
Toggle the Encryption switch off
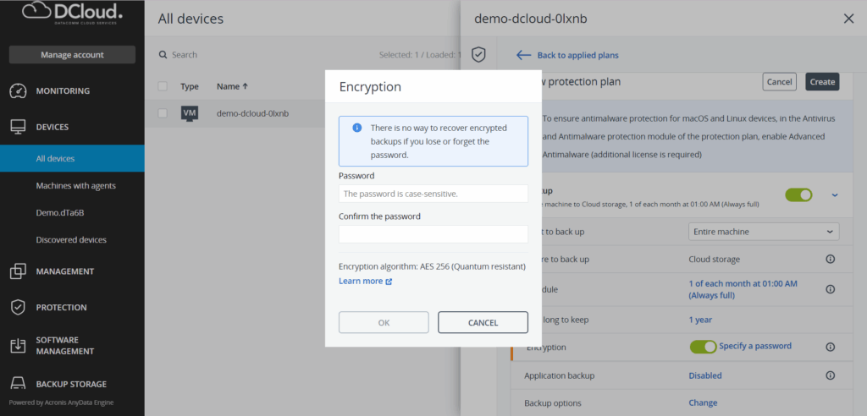click(x=703, y=347)
